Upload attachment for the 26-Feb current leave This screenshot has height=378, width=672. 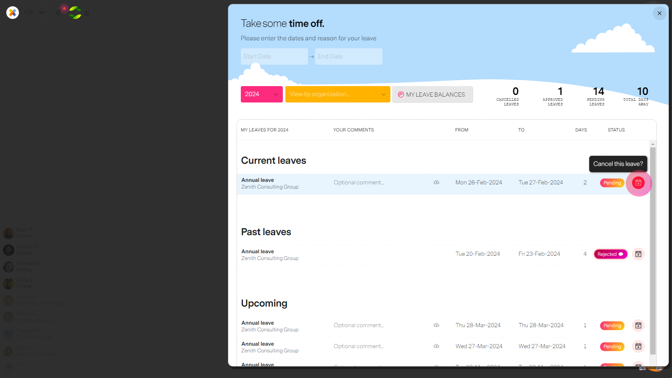(437, 183)
